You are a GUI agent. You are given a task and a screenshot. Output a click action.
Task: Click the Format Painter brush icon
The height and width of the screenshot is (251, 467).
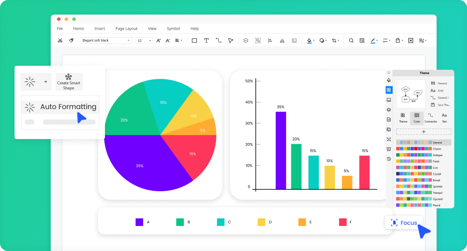click(x=71, y=41)
